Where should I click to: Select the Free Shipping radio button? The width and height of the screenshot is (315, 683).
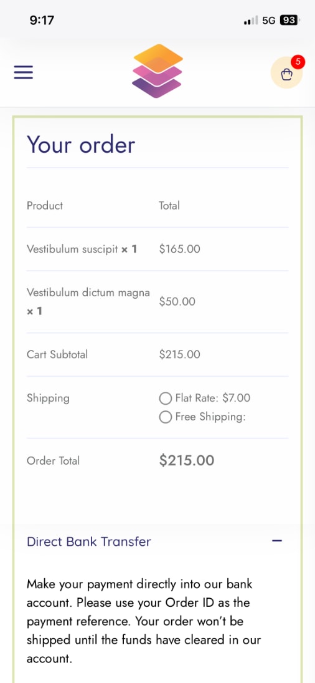(165, 417)
